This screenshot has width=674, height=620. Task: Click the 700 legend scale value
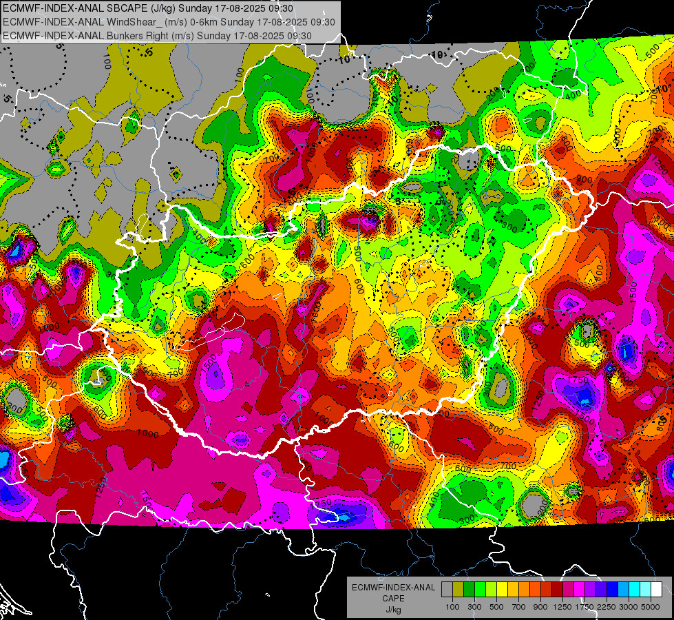[519, 607]
